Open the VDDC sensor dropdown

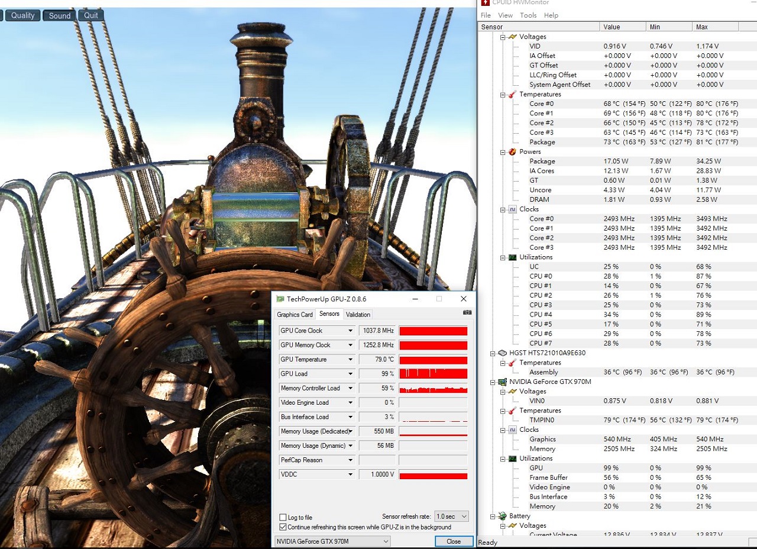click(350, 474)
